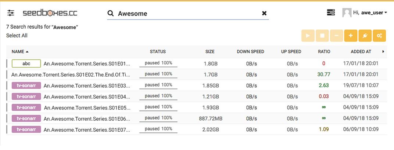Screen dimensions: 394x150
Task: Start selected torrents with play button
Action: (x=308, y=36)
